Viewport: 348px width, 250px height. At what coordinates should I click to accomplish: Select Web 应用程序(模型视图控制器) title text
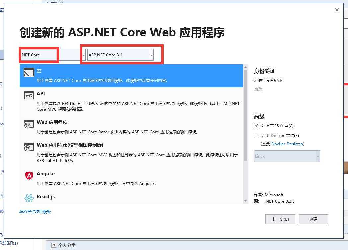coord(70,145)
